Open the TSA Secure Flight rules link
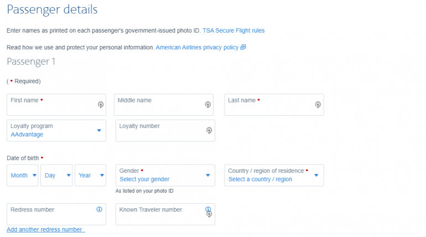 233,30
